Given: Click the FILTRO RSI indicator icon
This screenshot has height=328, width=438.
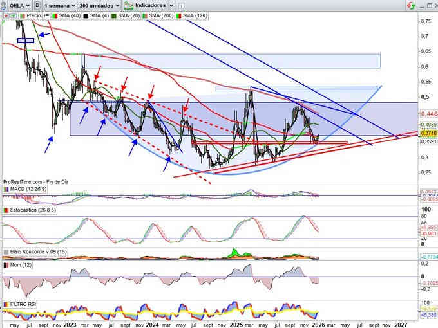Looking at the screenshot, I should coord(5,304).
